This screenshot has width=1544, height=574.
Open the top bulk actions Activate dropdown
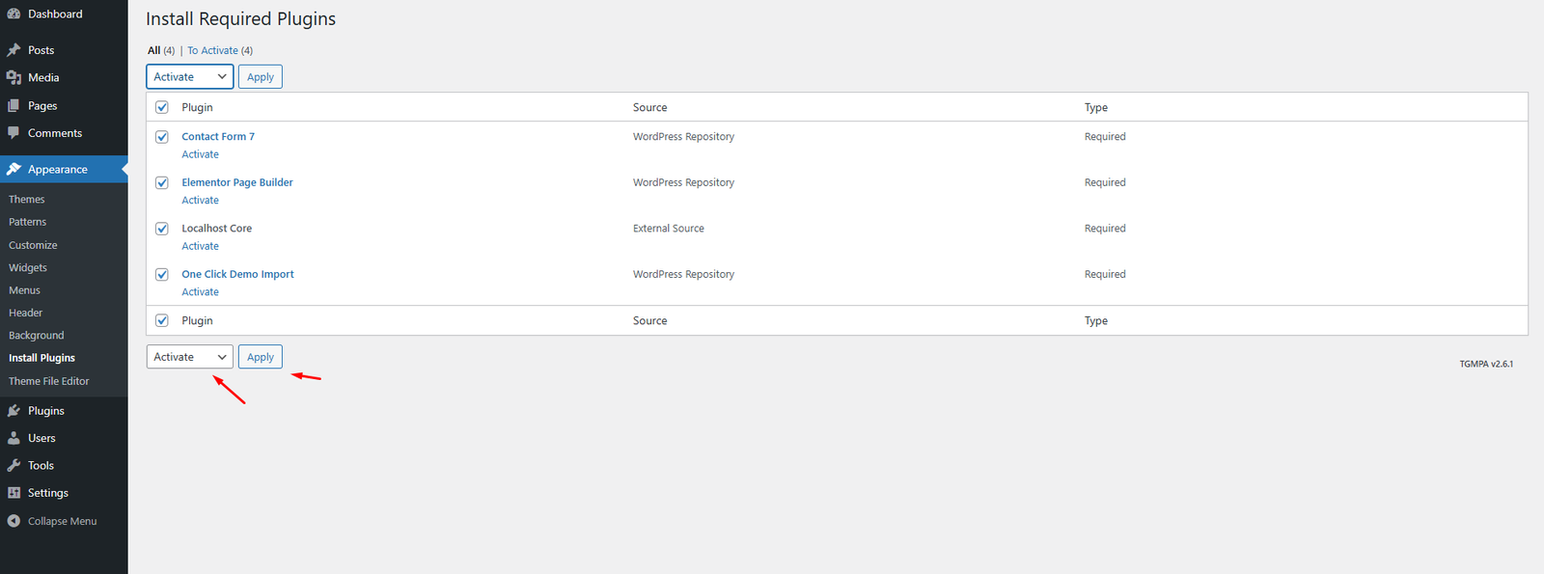[189, 77]
